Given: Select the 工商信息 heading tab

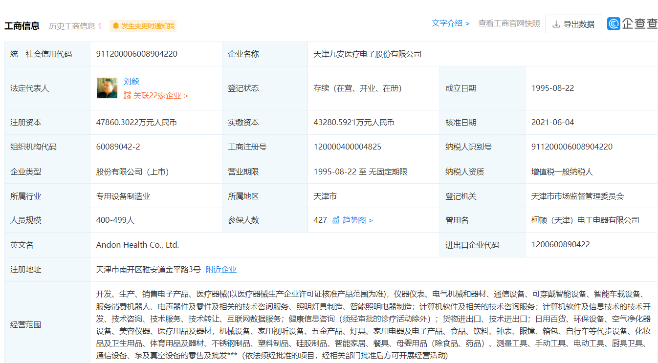Looking at the screenshot, I should click(x=22, y=26).
